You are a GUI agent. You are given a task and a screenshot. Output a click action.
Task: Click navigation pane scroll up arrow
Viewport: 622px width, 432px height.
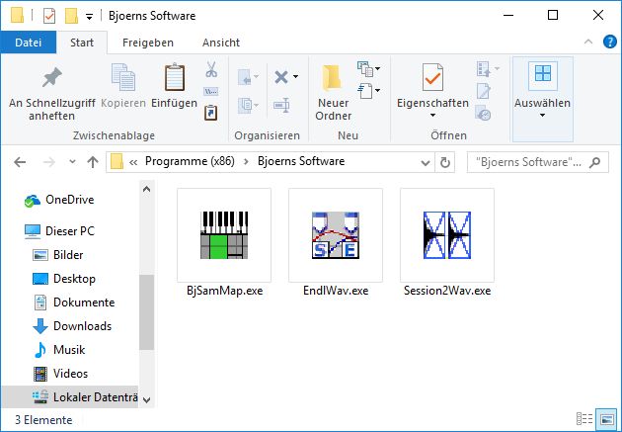pos(146,189)
